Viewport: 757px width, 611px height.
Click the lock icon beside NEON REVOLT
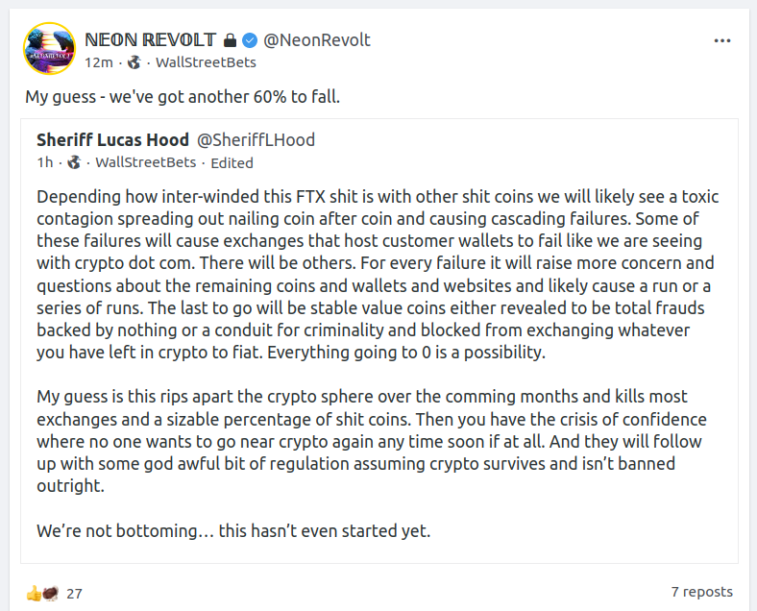point(230,40)
